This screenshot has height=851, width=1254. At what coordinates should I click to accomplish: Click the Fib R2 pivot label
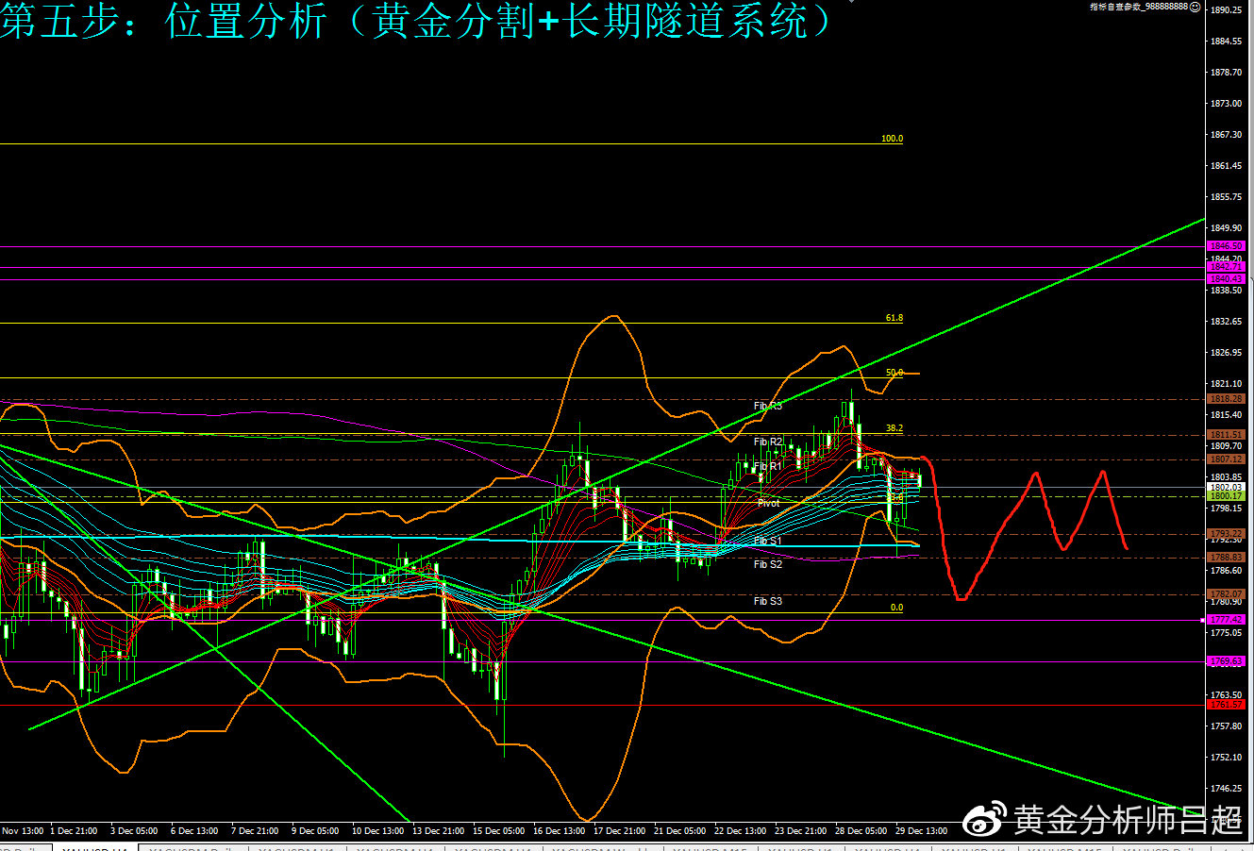[x=768, y=442]
